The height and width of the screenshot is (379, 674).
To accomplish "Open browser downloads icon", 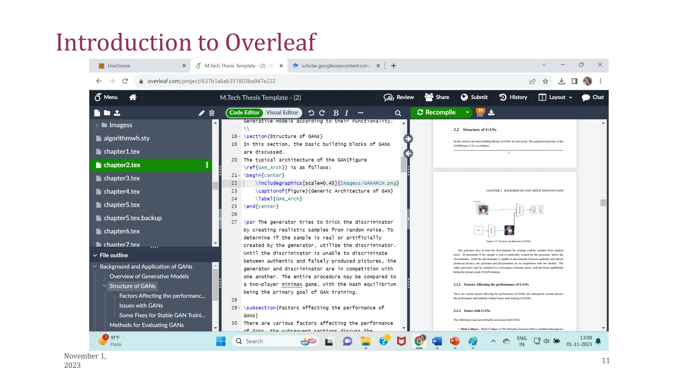I will (562, 81).
